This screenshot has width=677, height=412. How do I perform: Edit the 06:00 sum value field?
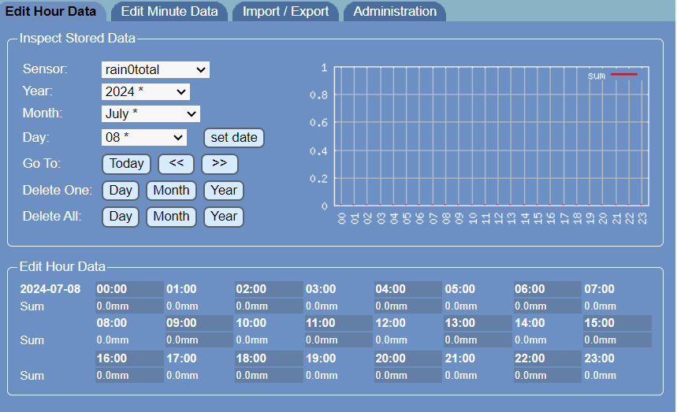(x=548, y=306)
